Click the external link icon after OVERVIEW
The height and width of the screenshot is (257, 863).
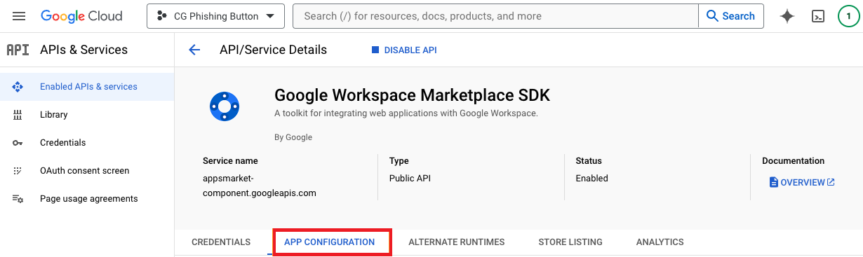pyautogui.click(x=831, y=182)
